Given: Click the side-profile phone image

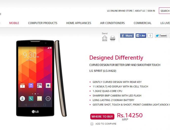Looking at the screenshot, I should (60, 78).
